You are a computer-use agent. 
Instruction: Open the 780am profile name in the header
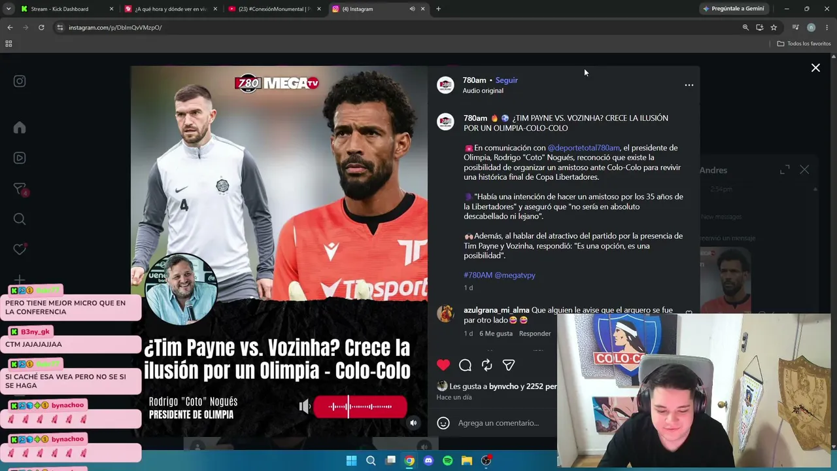click(x=474, y=80)
